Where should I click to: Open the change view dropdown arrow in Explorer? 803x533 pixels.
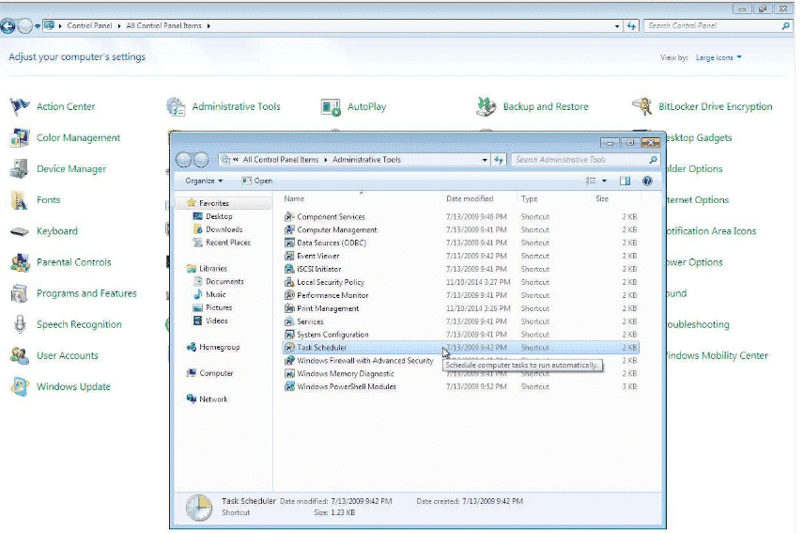coord(604,180)
